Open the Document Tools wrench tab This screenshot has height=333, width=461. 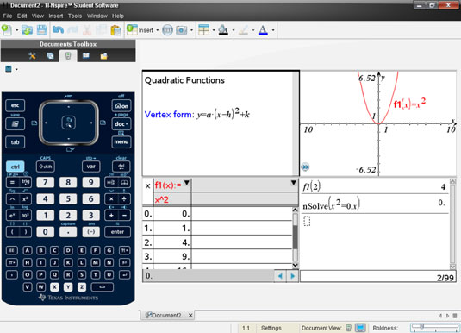pyautogui.click(x=33, y=56)
